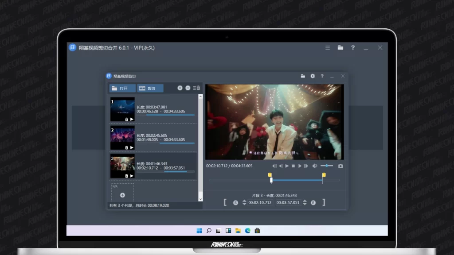454x255 pixels.
Task: Mute audio with the speaker icon
Action: (314, 166)
